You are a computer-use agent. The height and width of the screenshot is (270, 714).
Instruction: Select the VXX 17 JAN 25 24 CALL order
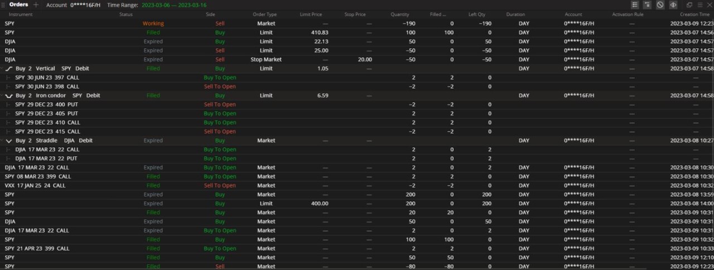(35, 185)
